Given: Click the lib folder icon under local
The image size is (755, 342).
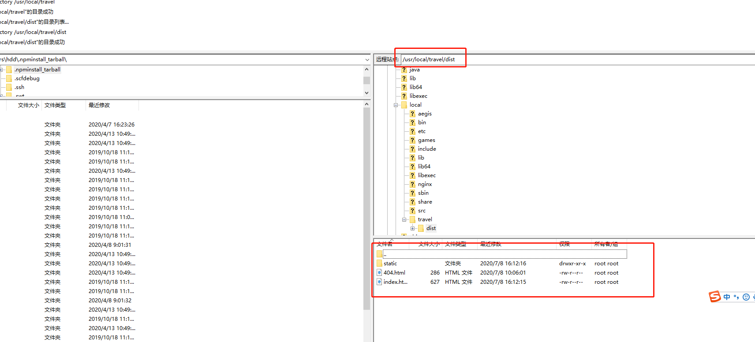Looking at the screenshot, I should [x=412, y=158].
